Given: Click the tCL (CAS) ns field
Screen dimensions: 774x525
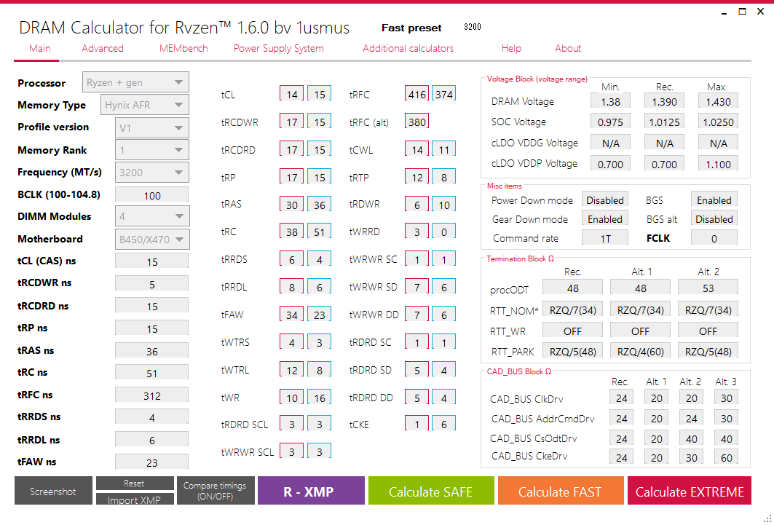Looking at the screenshot, I should [x=152, y=261].
